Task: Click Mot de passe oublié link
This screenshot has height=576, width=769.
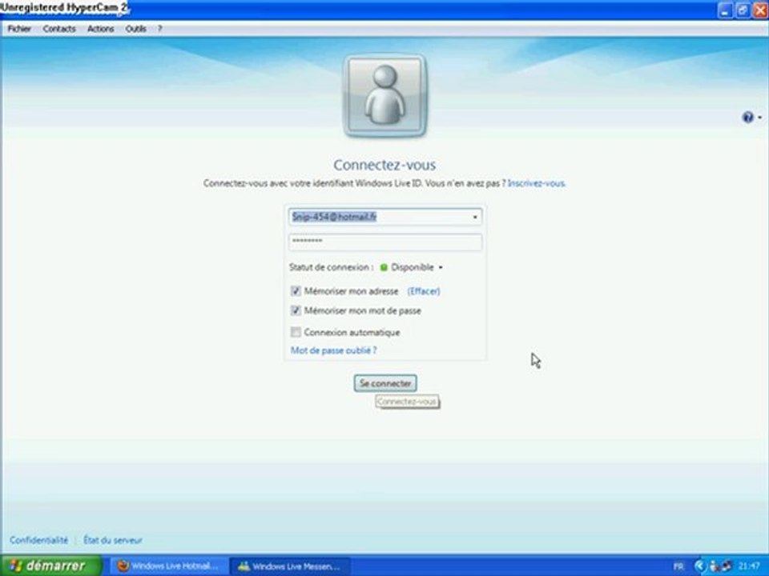Action: click(333, 350)
